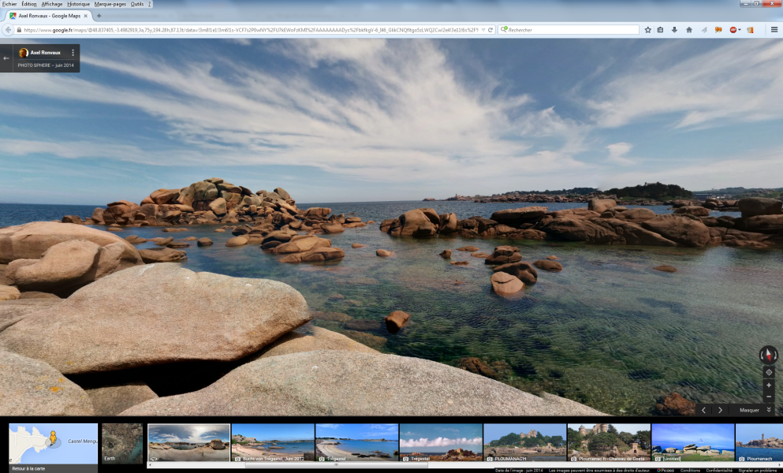This screenshot has height=473, width=783.
Task: Click the left arrow of the thumbnail scrollbar
Action: (x=151, y=465)
